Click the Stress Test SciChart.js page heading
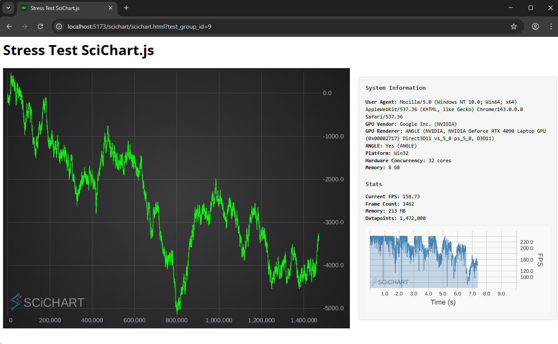The image size is (558, 344). (78, 50)
